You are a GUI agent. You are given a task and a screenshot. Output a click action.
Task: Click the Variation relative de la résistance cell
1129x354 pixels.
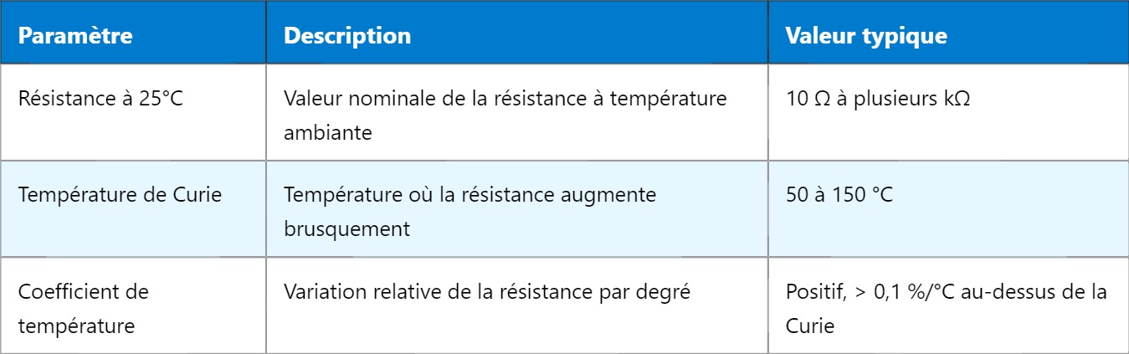tap(486, 292)
